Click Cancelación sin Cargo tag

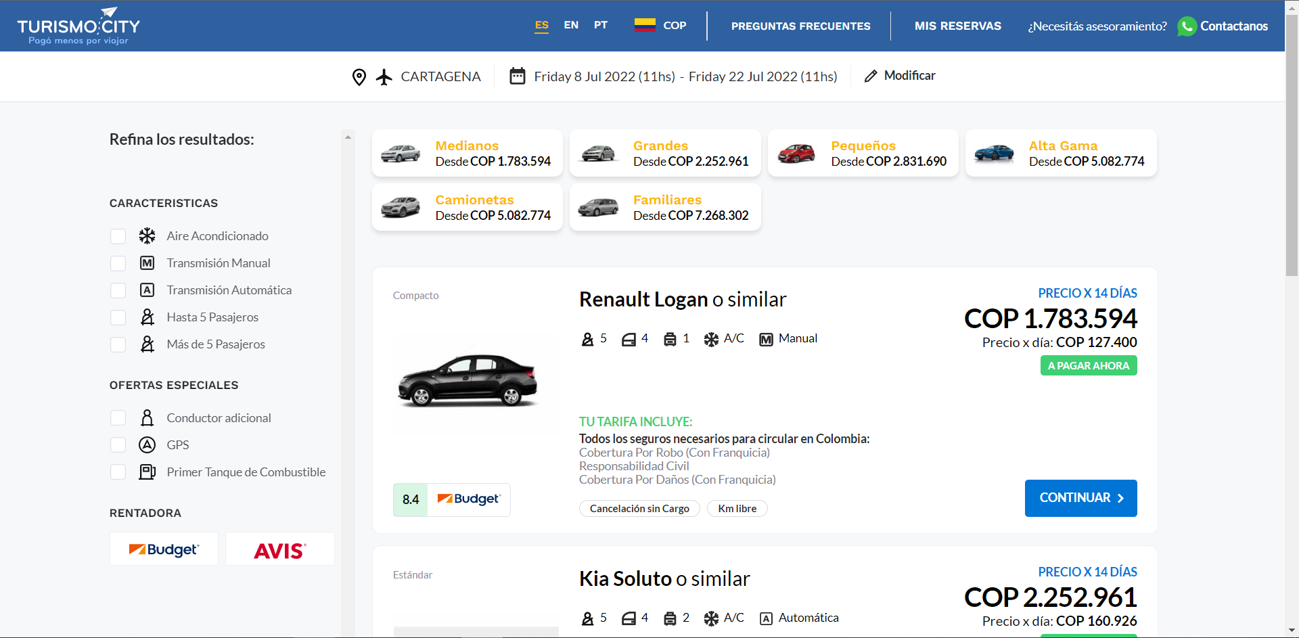click(639, 508)
